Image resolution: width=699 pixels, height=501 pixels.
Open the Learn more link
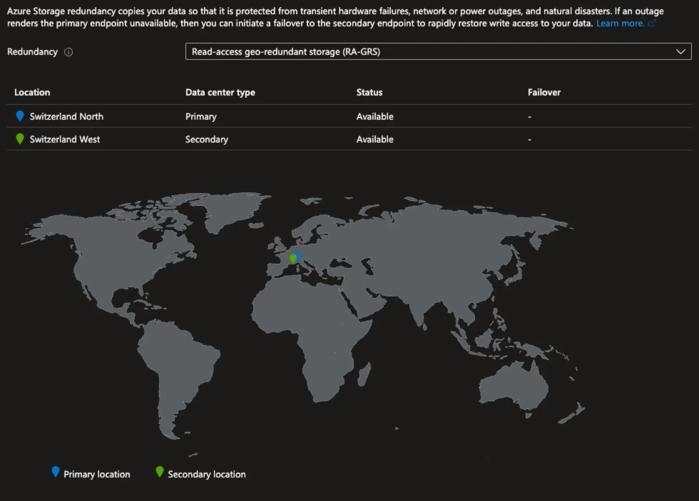coord(621,23)
